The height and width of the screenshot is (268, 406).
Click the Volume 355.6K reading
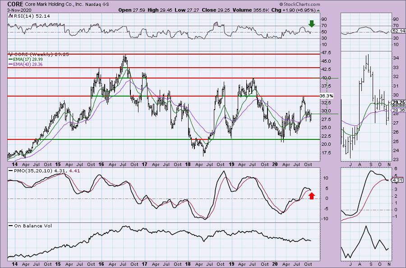pyautogui.click(x=251, y=10)
